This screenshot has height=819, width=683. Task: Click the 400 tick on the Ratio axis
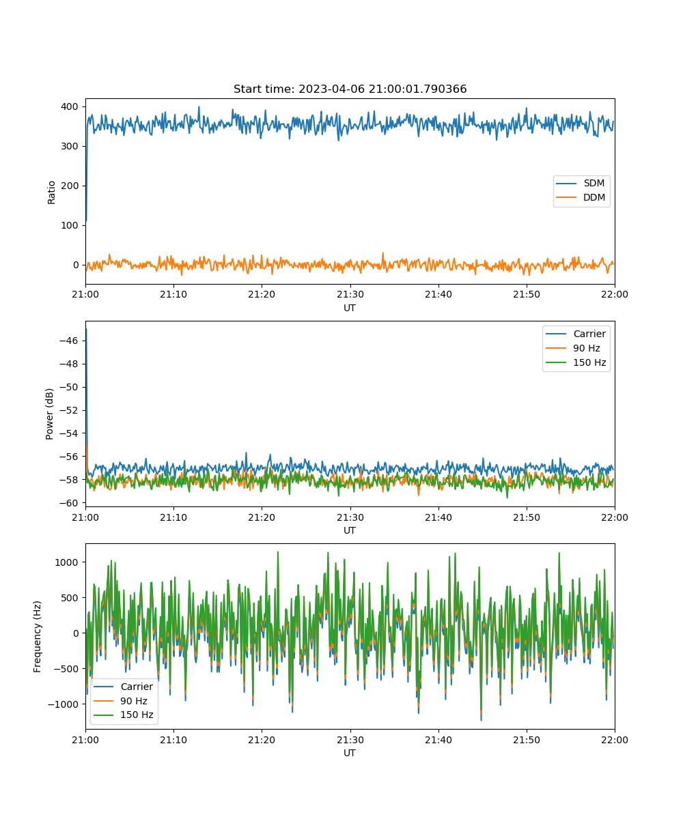(71, 106)
